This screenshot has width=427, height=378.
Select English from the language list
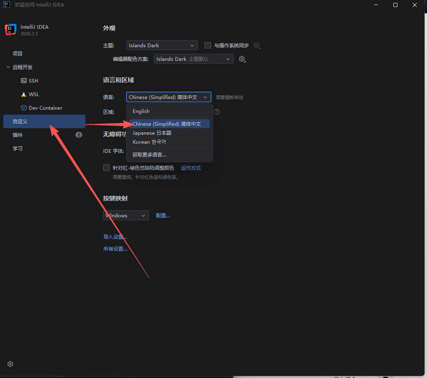click(170, 111)
